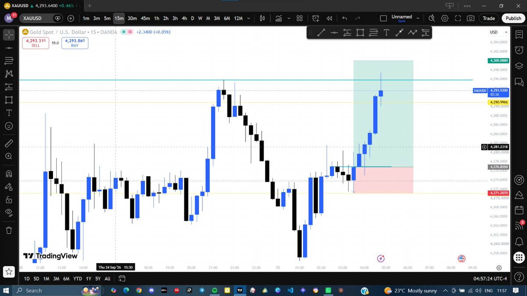Undo the last chart action
This screenshot has width=527, height=296.
345,18
